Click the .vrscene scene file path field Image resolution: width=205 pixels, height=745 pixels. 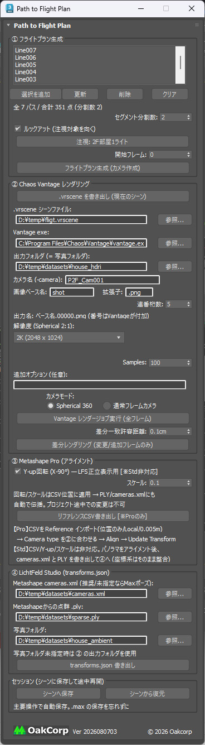tap(81, 220)
